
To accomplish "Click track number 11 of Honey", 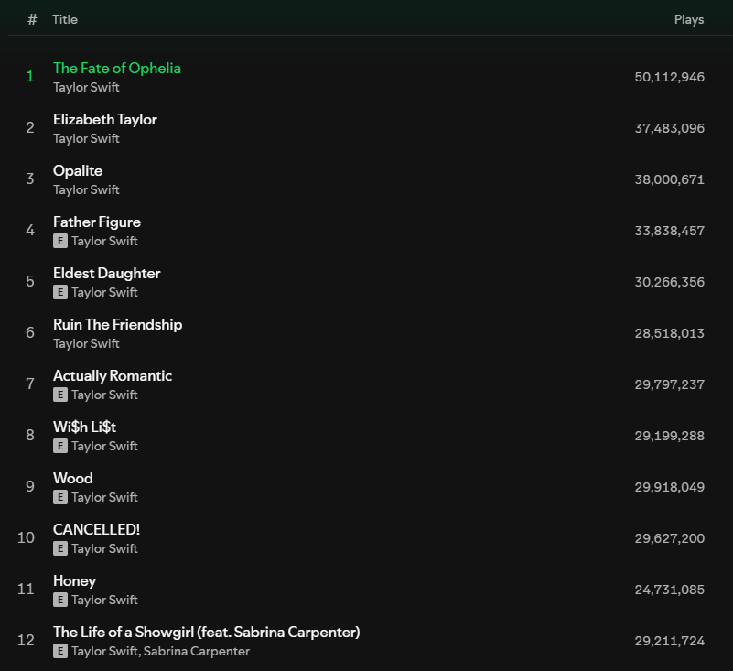I will (26, 589).
